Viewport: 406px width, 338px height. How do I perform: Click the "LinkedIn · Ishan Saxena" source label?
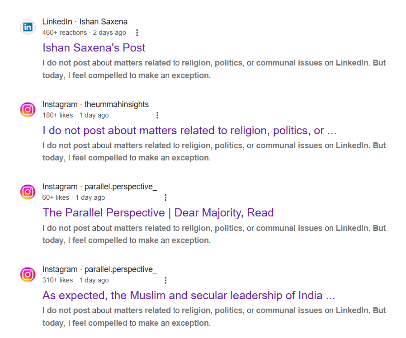[85, 22]
